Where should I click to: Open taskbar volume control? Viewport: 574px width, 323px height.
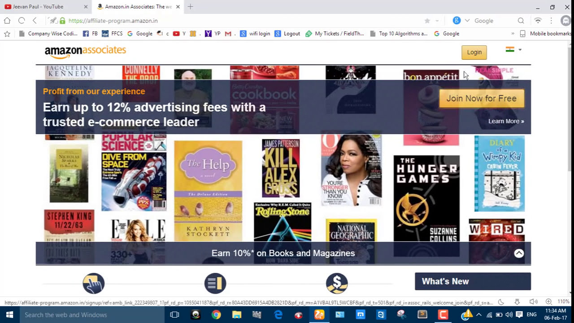click(x=509, y=315)
